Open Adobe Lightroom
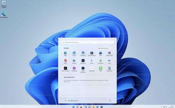 (83, 70)
